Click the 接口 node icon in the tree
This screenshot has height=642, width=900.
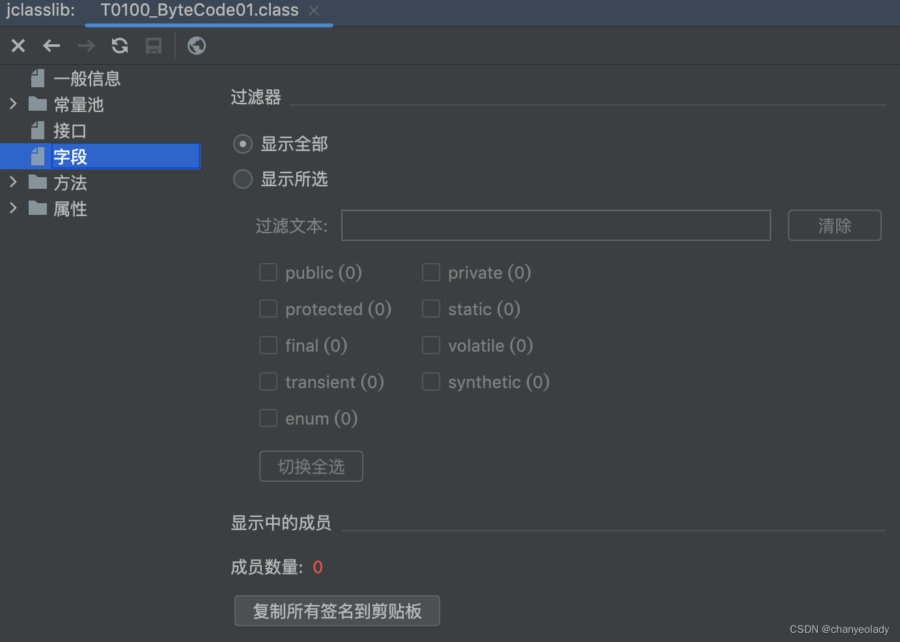[37, 130]
